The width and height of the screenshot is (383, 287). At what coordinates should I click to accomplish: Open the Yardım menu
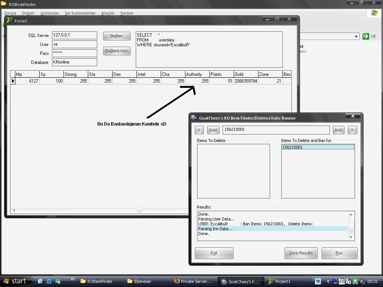click(126, 13)
